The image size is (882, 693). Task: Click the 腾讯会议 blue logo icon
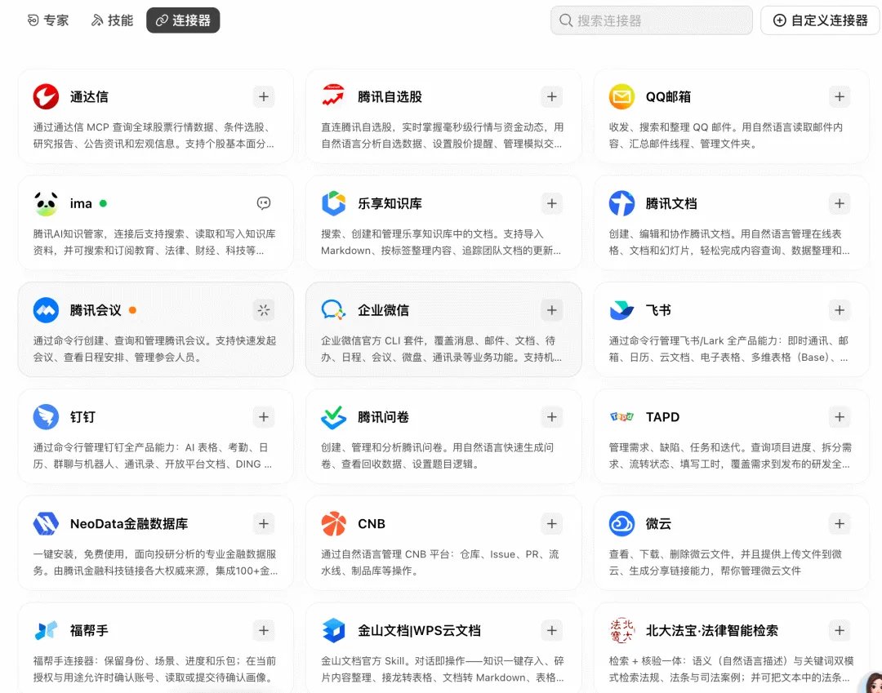tap(46, 310)
